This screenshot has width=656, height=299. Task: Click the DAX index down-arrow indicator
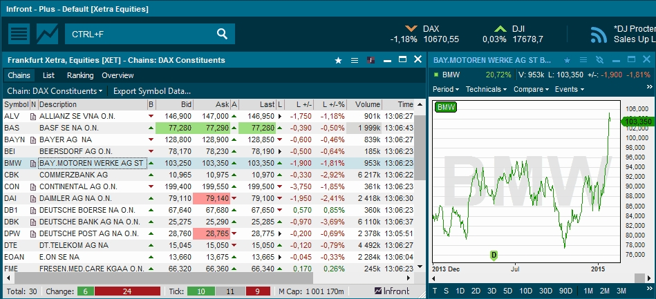click(411, 29)
